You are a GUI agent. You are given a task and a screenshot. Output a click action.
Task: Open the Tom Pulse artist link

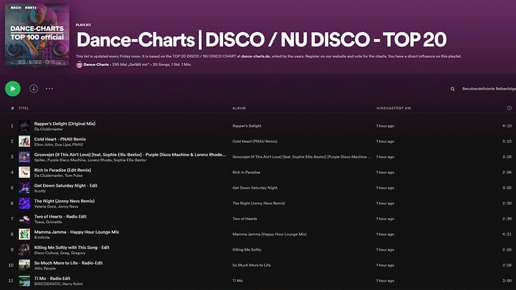(x=73, y=175)
